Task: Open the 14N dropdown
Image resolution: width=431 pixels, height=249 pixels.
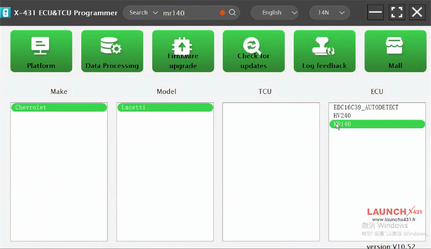Action: pos(329,13)
